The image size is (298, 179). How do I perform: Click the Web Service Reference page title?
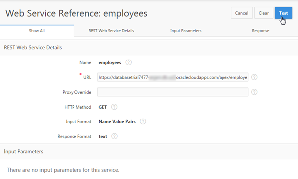click(76, 13)
